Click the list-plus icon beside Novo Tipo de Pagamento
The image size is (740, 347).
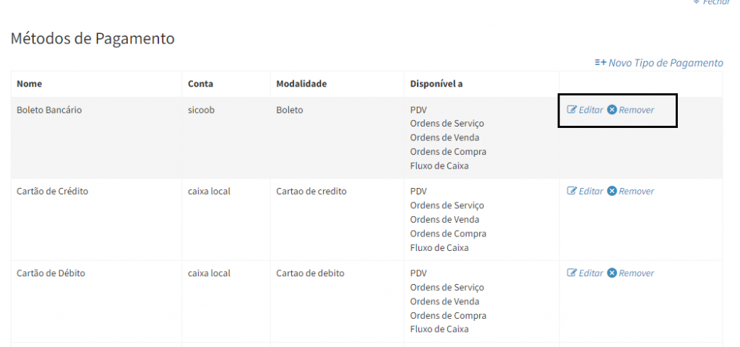600,63
